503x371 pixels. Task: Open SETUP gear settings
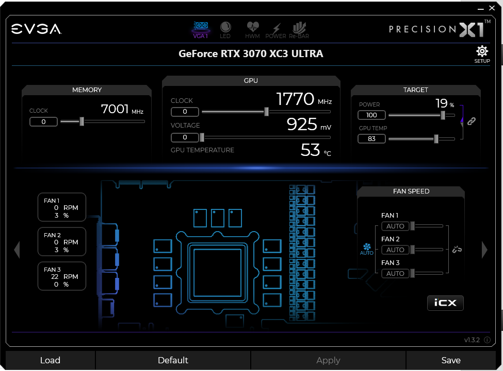pyautogui.click(x=482, y=55)
